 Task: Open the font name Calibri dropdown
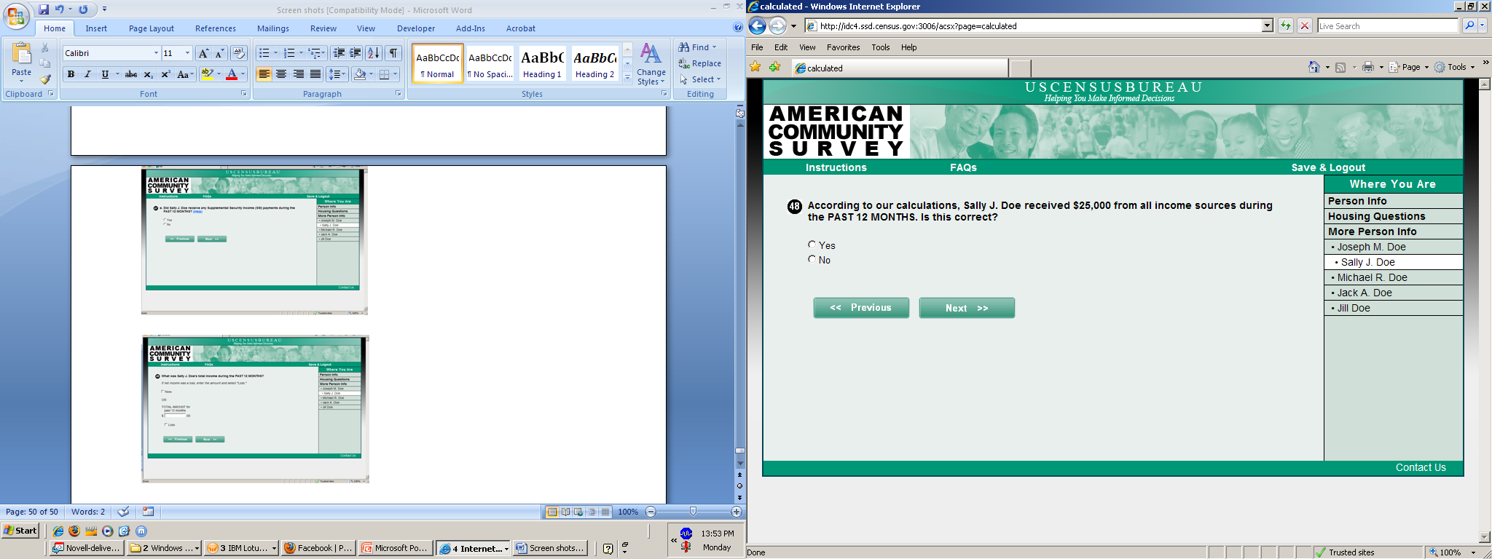click(x=156, y=53)
